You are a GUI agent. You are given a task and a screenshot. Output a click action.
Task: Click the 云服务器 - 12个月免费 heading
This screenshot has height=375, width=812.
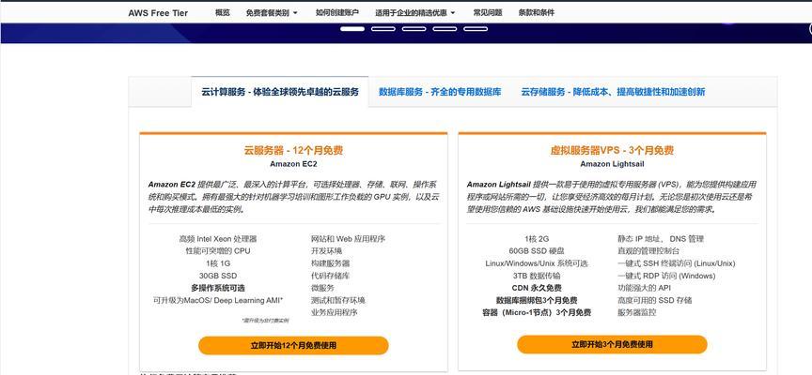tap(293, 151)
